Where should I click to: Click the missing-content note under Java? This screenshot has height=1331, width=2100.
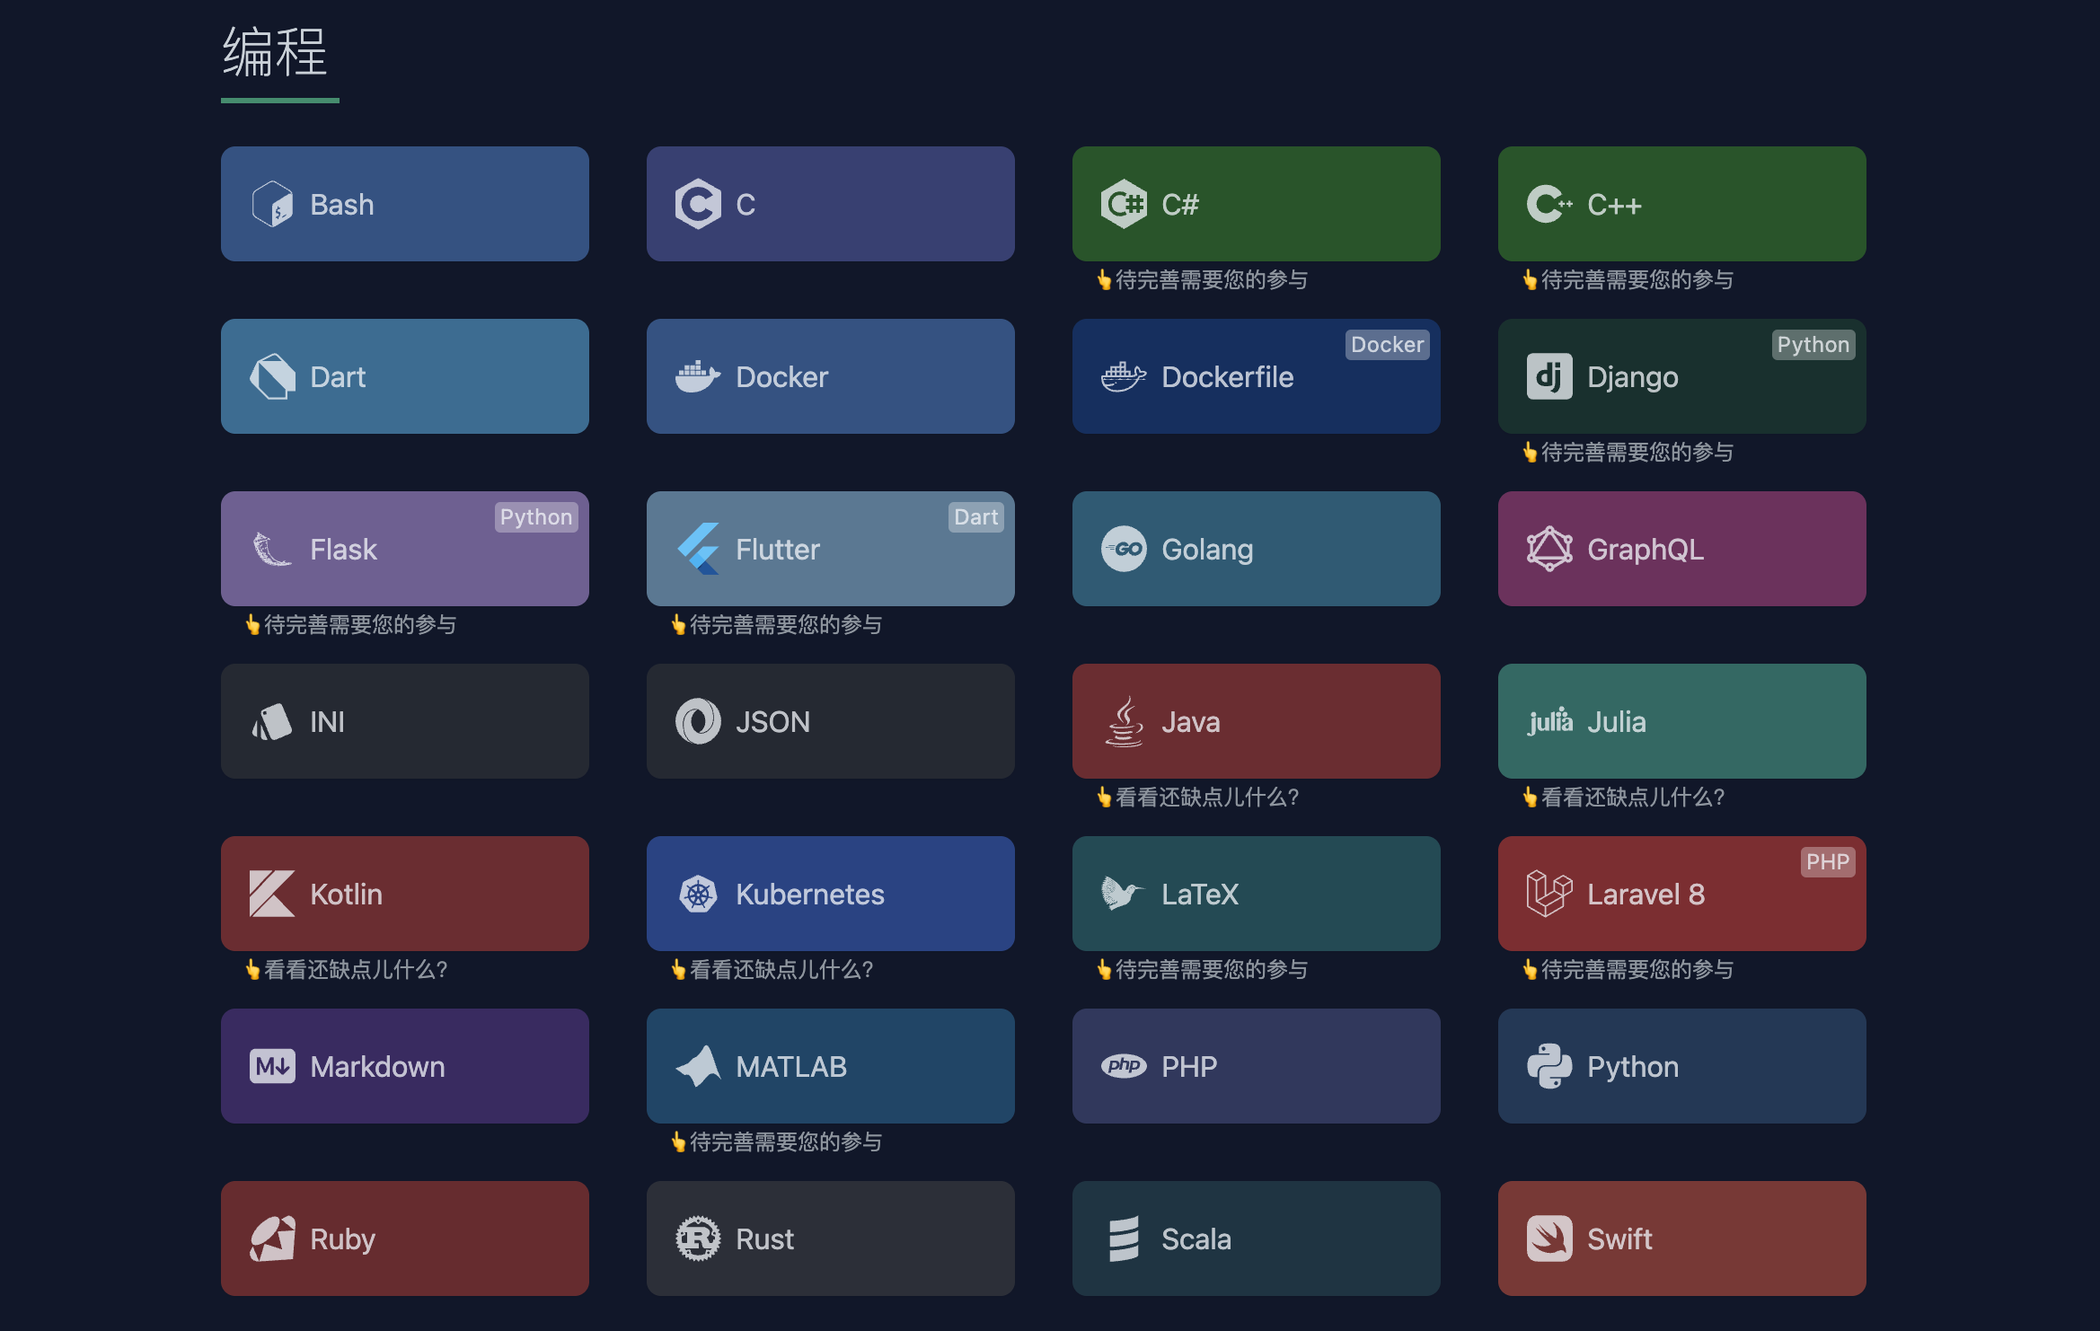(x=1197, y=798)
